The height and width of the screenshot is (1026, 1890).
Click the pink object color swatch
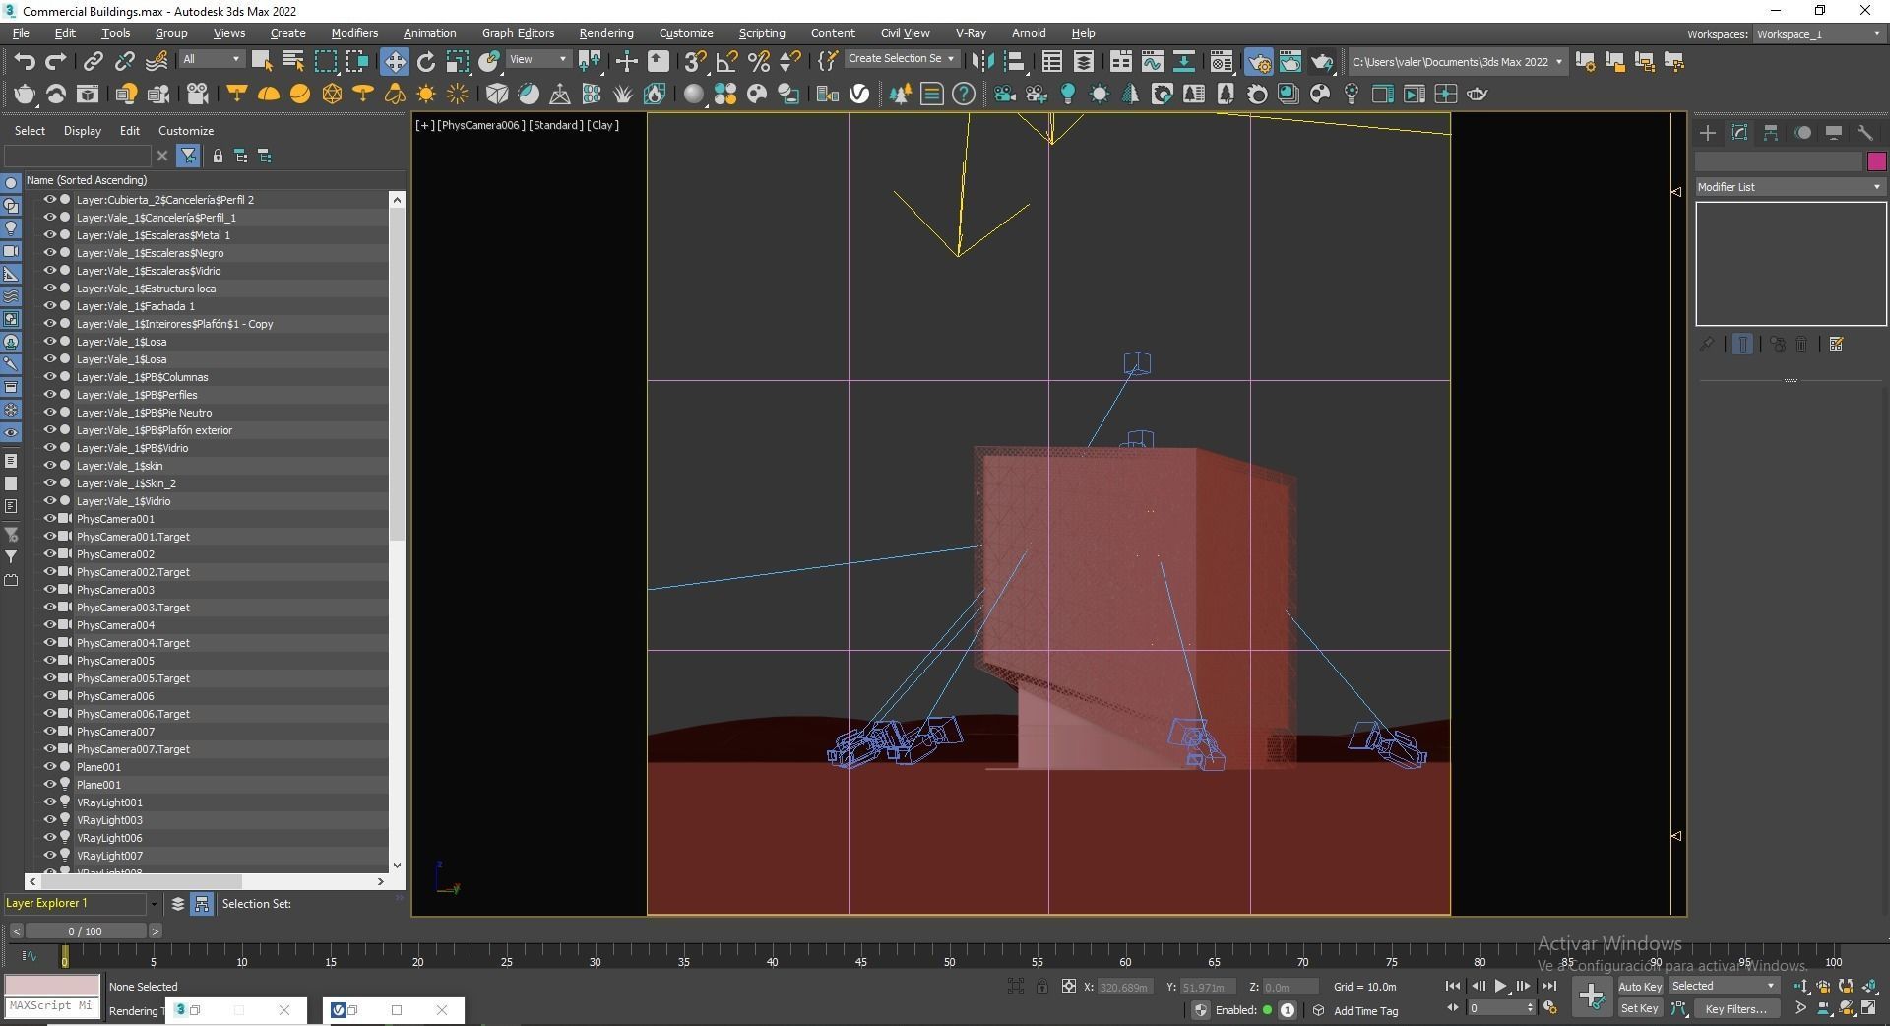(x=1876, y=161)
